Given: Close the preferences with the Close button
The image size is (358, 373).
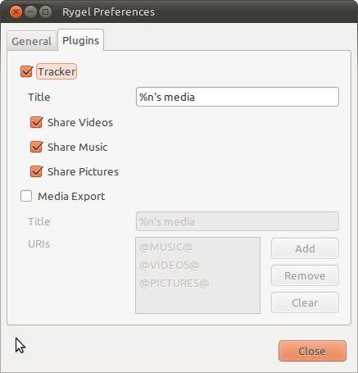Looking at the screenshot, I should (312, 351).
